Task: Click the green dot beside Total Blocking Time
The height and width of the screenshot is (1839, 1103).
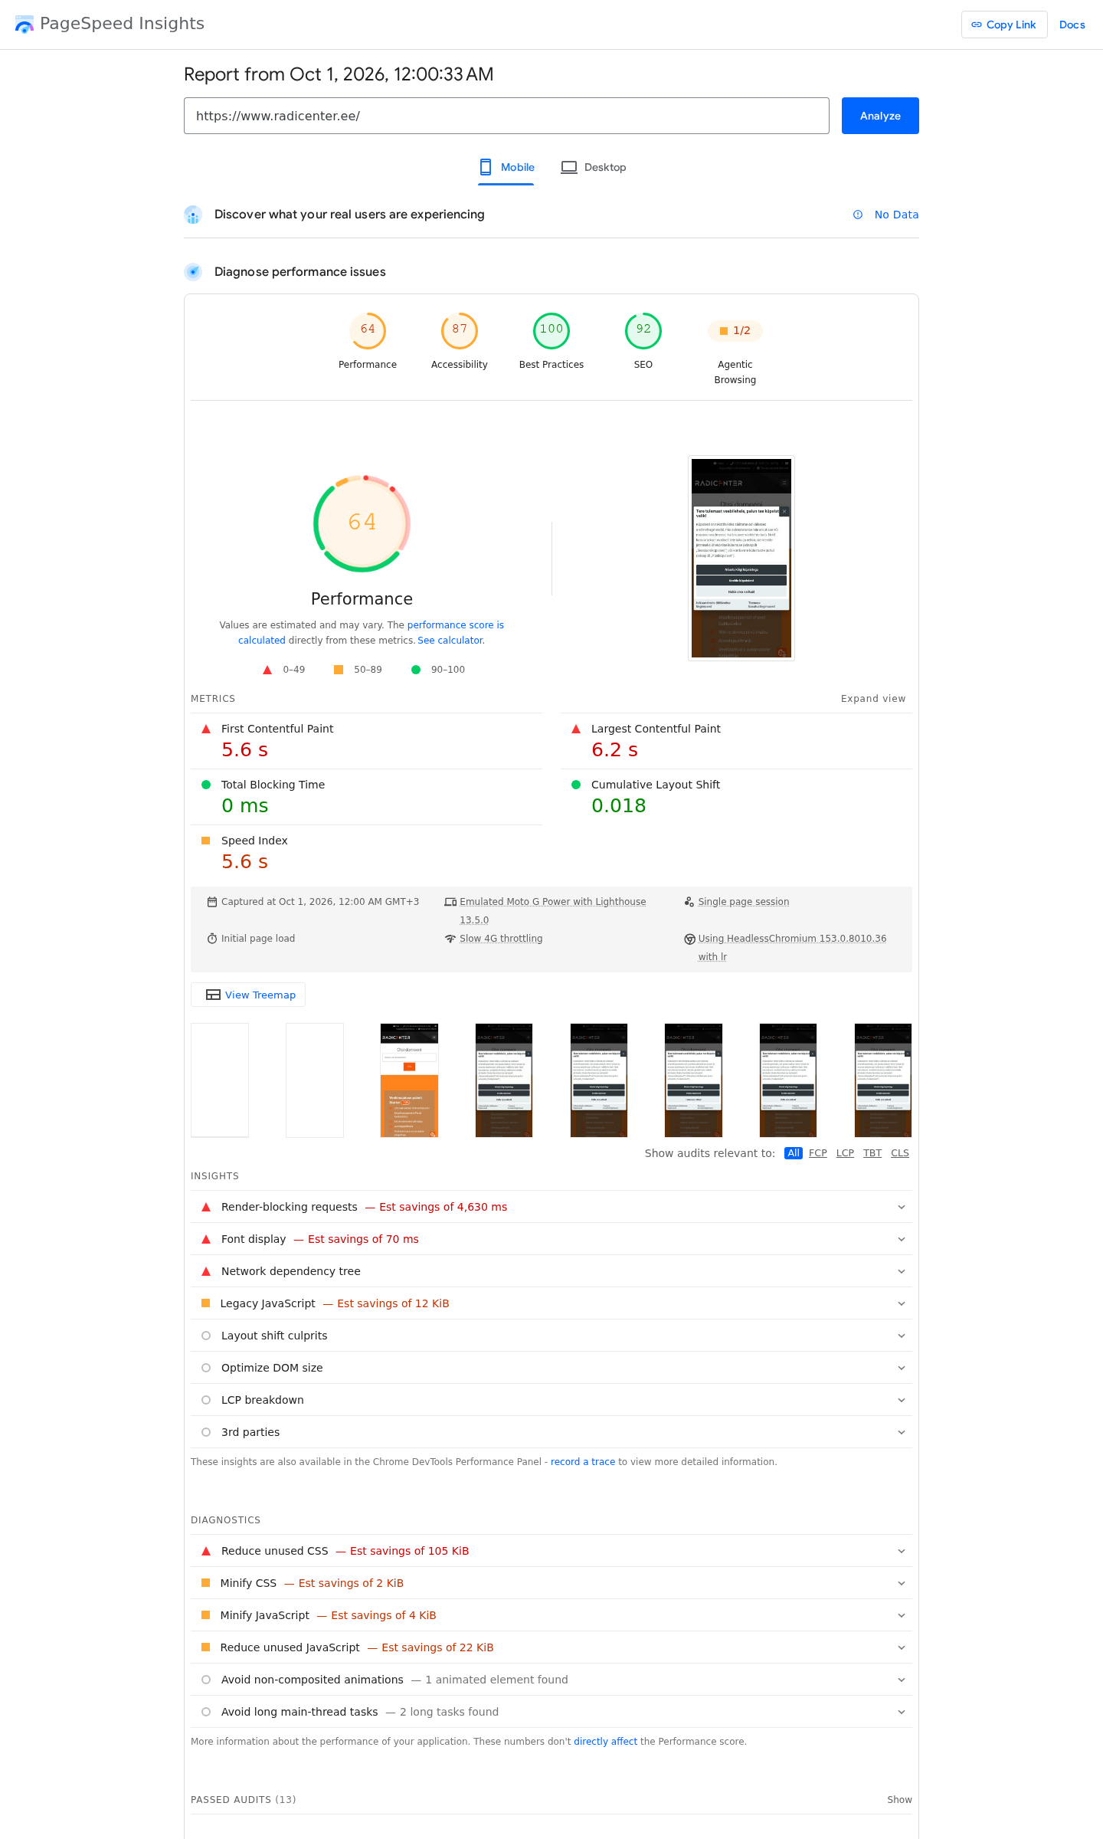Action: pos(206,785)
